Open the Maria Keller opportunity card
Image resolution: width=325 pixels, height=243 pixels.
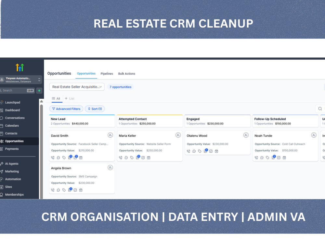click(149, 146)
